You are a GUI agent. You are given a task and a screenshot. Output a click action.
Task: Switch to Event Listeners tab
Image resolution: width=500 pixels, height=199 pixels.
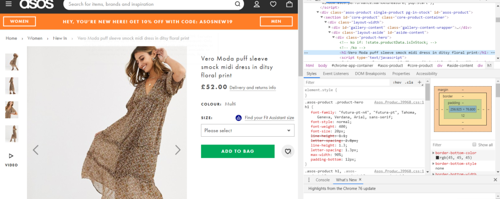(336, 73)
